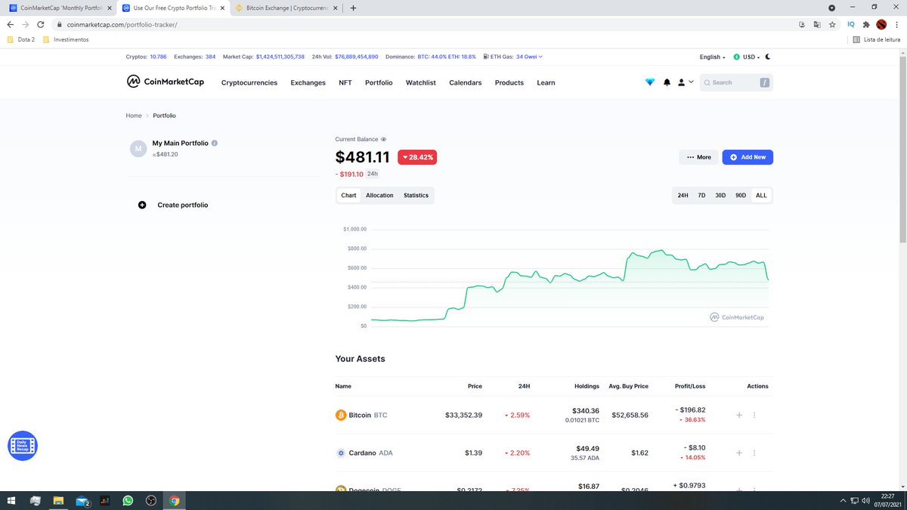Click the install app icon in address bar

(801, 24)
